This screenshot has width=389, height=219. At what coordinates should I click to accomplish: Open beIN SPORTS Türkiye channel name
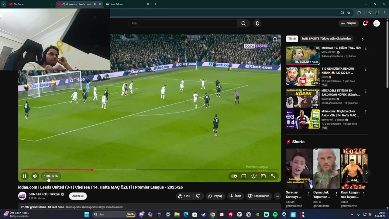44,194
